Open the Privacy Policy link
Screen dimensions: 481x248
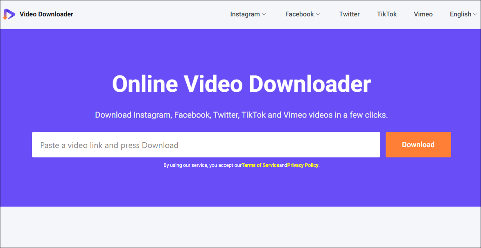point(302,165)
